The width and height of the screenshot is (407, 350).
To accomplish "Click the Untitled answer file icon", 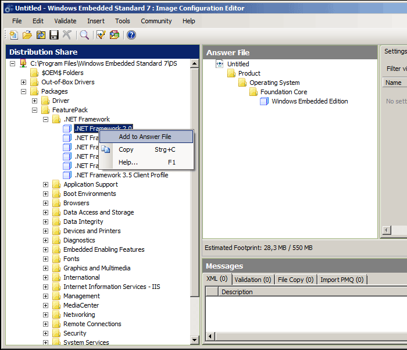I will 220,64.
